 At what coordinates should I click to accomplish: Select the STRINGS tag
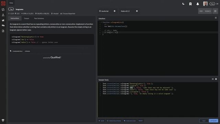coord(27,51)
